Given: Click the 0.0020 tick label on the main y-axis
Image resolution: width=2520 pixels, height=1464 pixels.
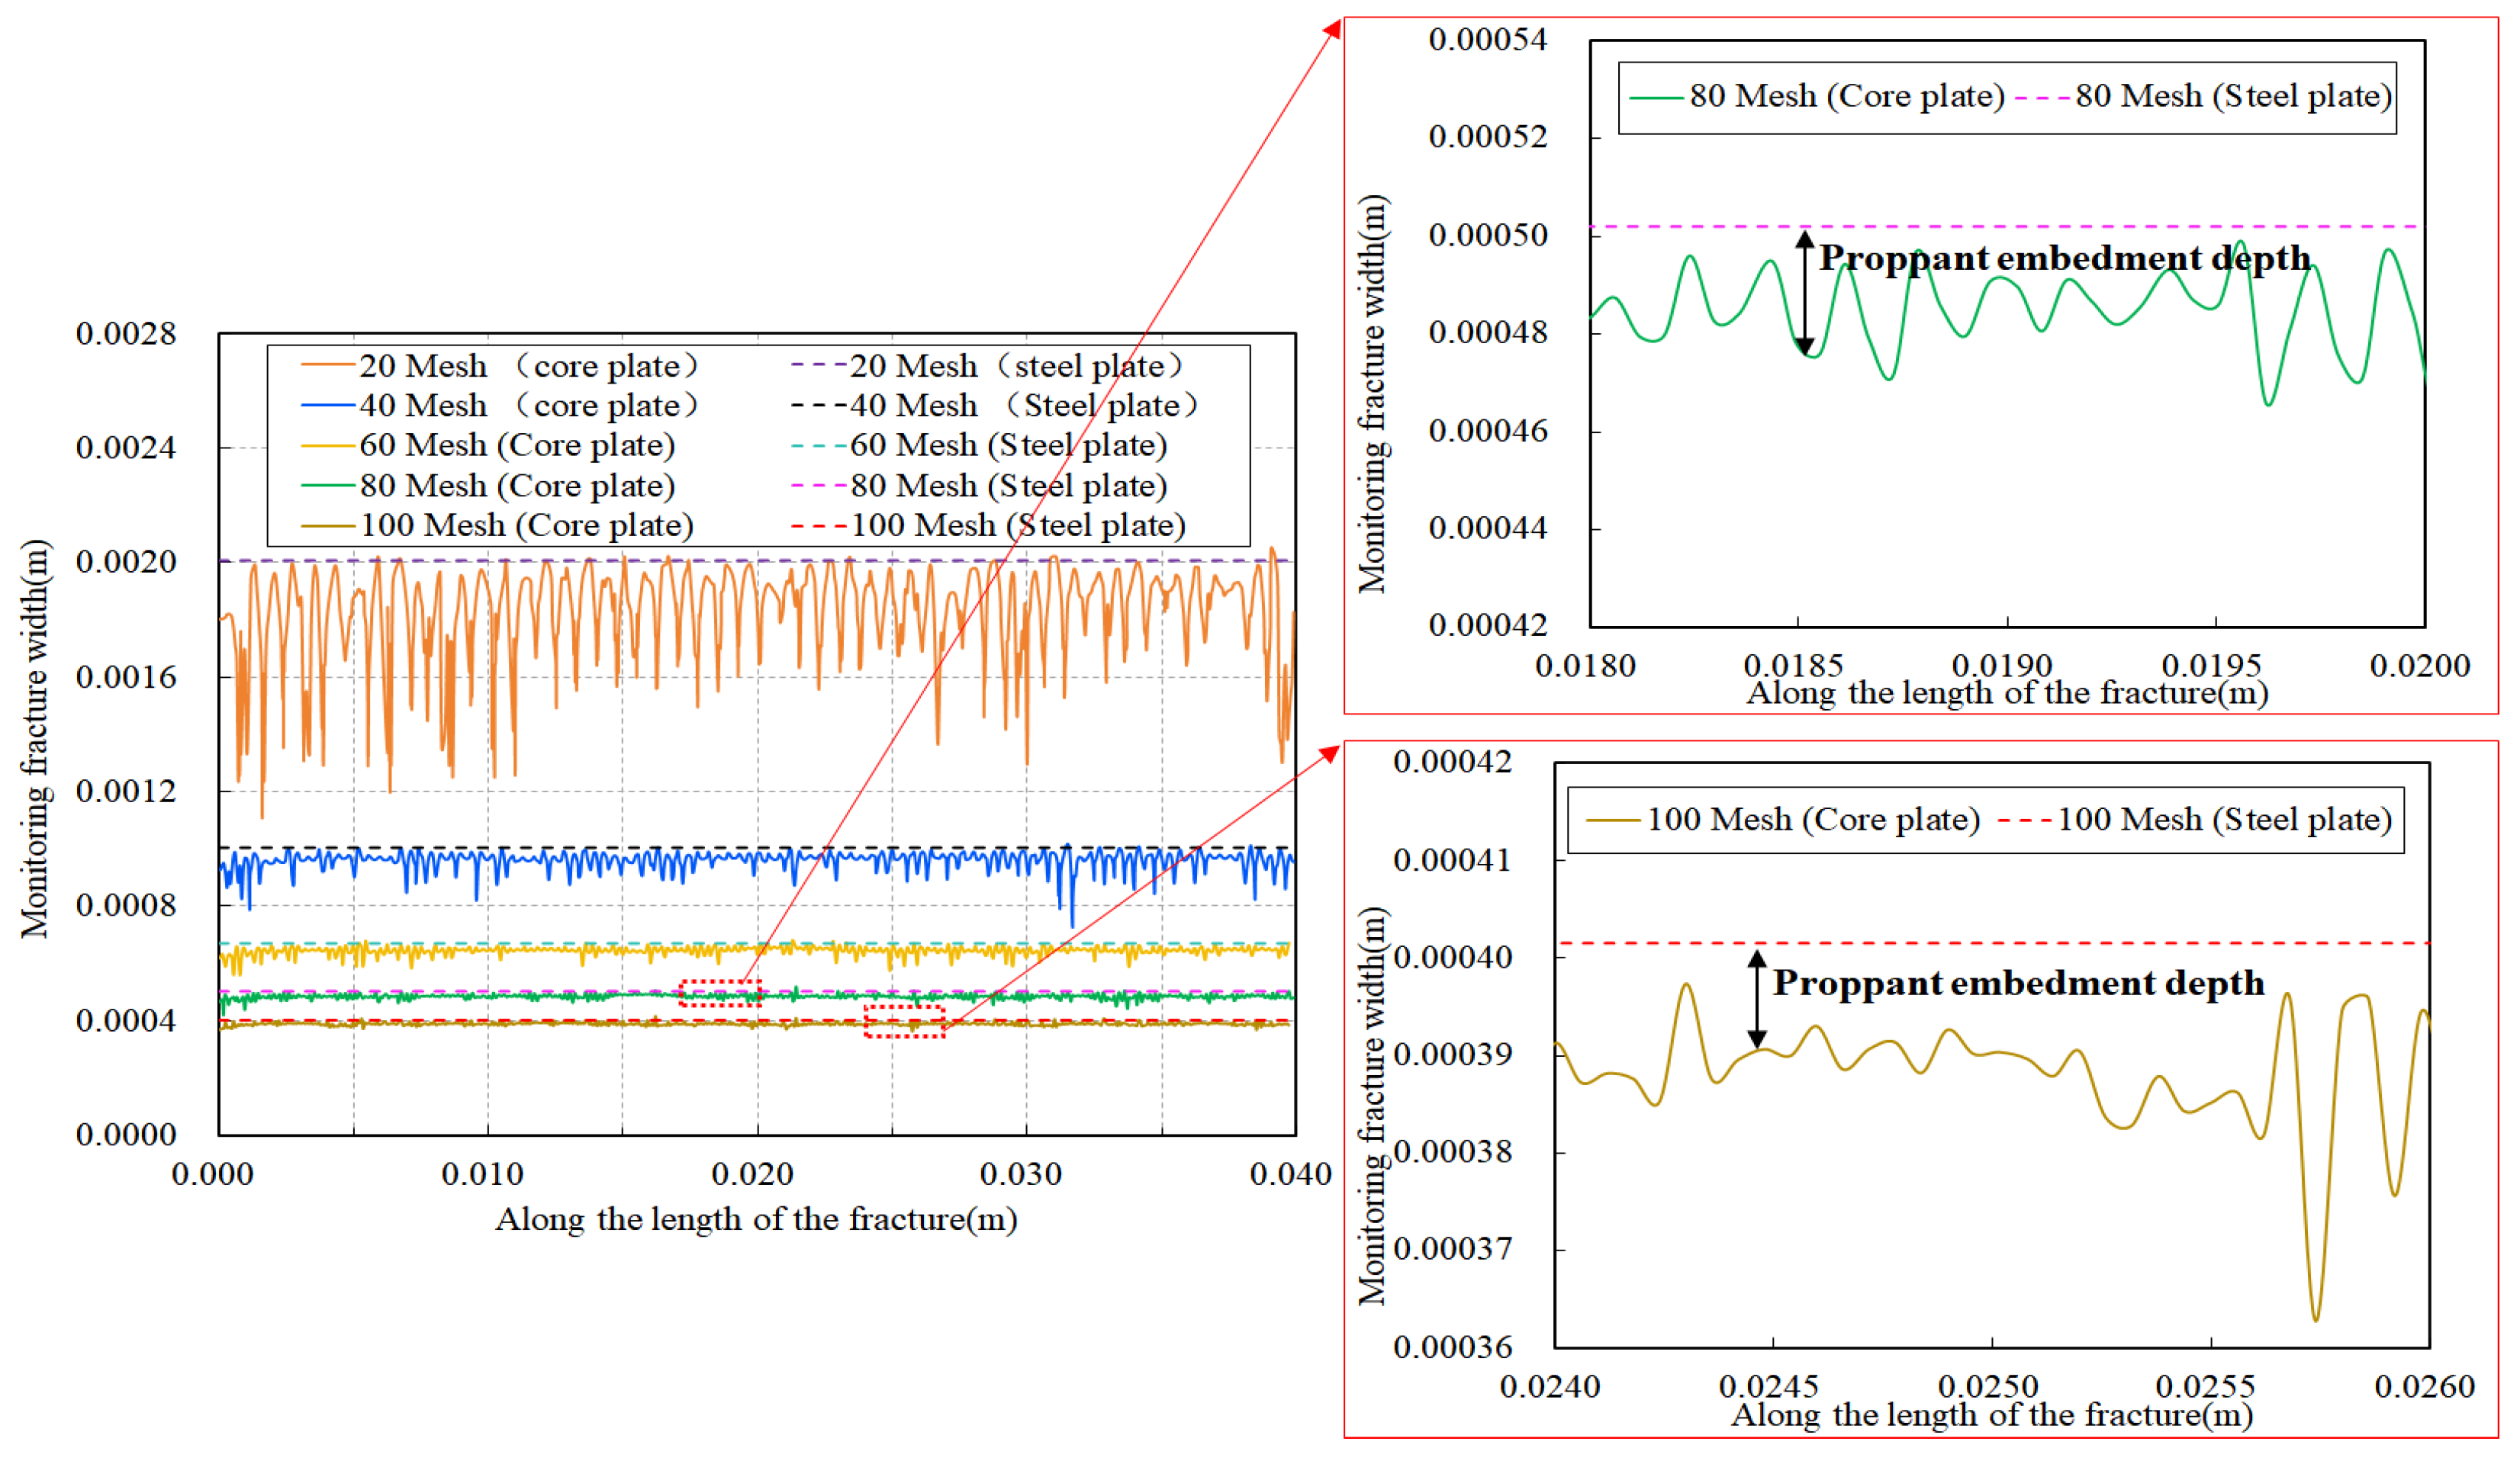Looking at the screenshot, I should (x=126, y=562).
